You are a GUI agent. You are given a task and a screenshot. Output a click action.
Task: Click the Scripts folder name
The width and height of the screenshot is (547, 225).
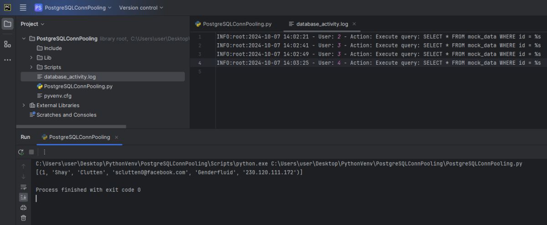pos(52,67)
